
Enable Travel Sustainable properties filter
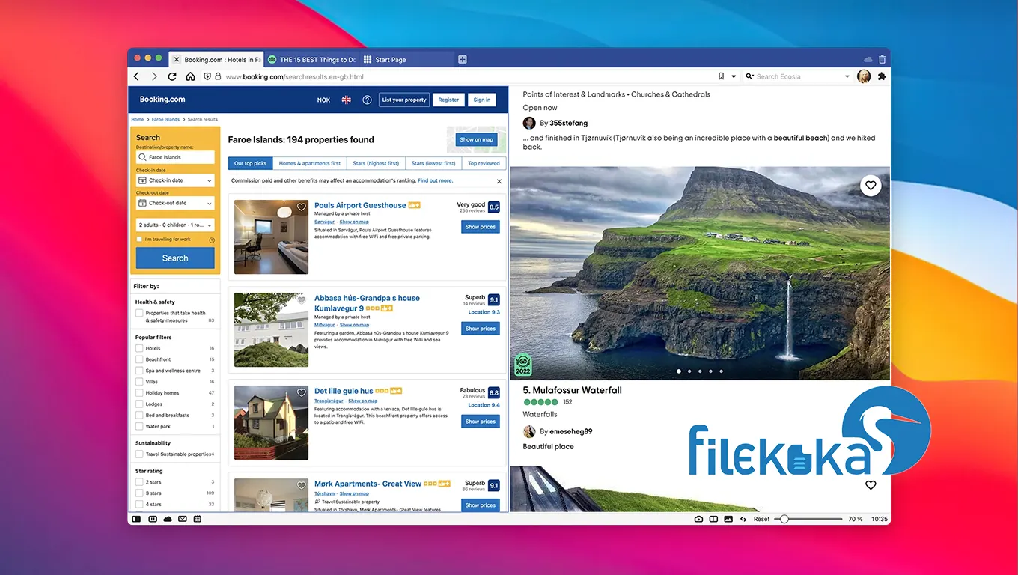(x=139, y=454)
